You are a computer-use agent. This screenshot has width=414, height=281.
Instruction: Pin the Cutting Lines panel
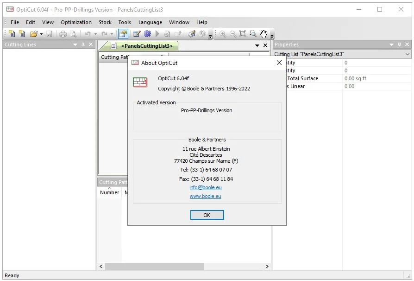83,45
